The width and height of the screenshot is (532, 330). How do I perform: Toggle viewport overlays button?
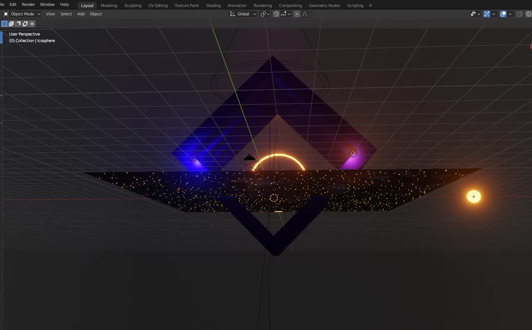(x=503, y=14)
